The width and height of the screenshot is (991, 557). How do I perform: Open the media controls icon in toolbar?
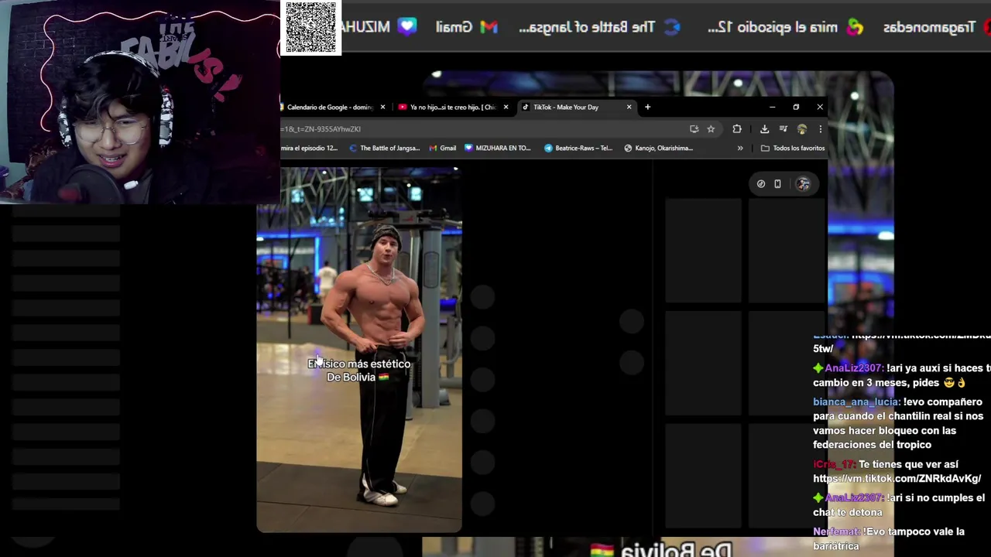tap(784, 129)
